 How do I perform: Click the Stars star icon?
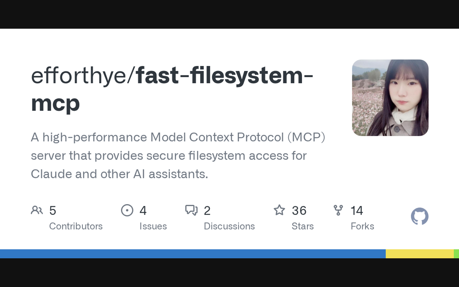point(279,210)
